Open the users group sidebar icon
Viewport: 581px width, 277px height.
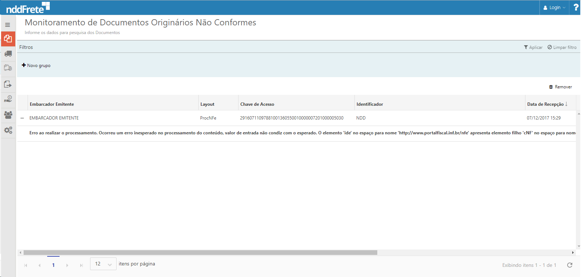coord(8,115)
